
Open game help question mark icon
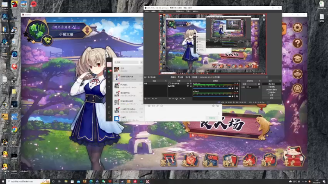pos(297,43)
